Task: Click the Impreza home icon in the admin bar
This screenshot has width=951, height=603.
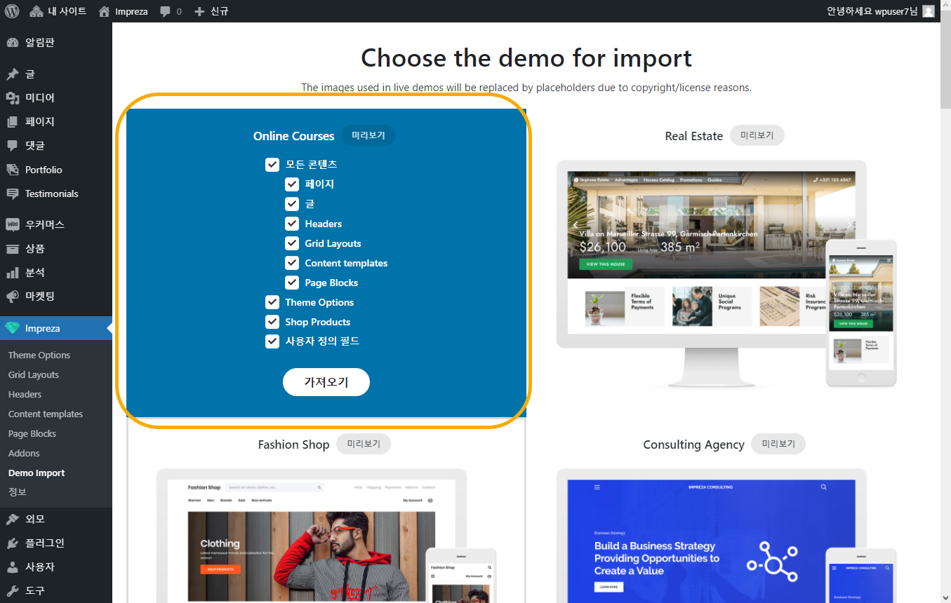Action: [x=104, y=11]
